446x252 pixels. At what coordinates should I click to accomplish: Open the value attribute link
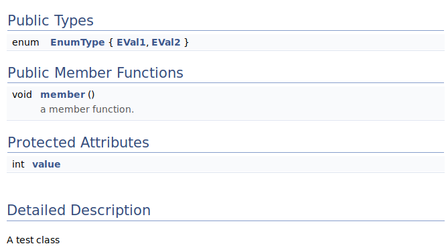(46, 164)
